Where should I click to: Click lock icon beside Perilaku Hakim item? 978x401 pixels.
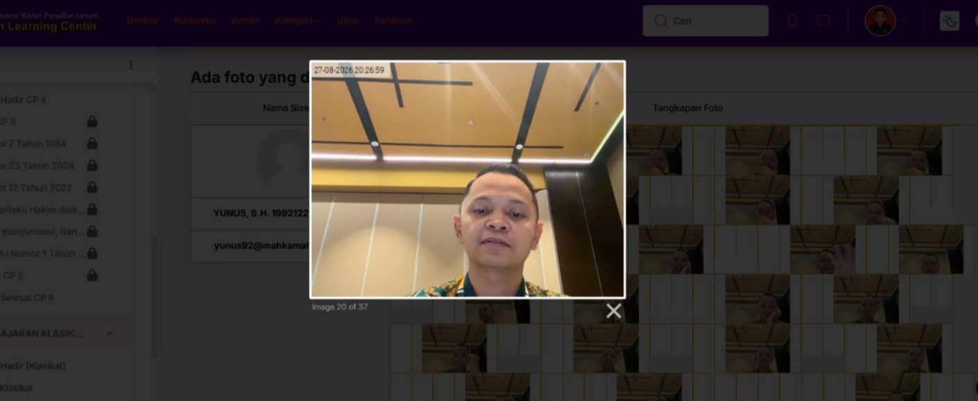[x=92, y=210]
